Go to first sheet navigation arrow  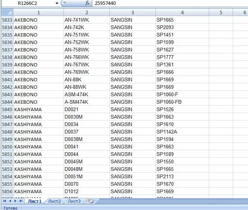click(x=4, y=201)
